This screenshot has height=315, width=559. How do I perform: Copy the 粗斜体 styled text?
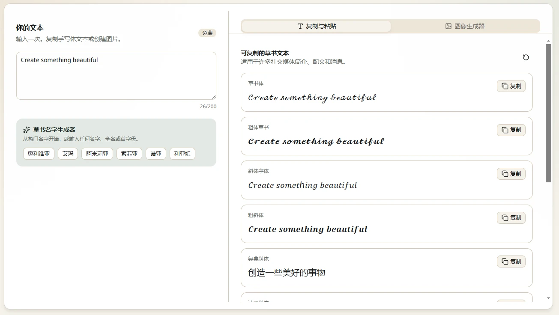coord(511,218)
